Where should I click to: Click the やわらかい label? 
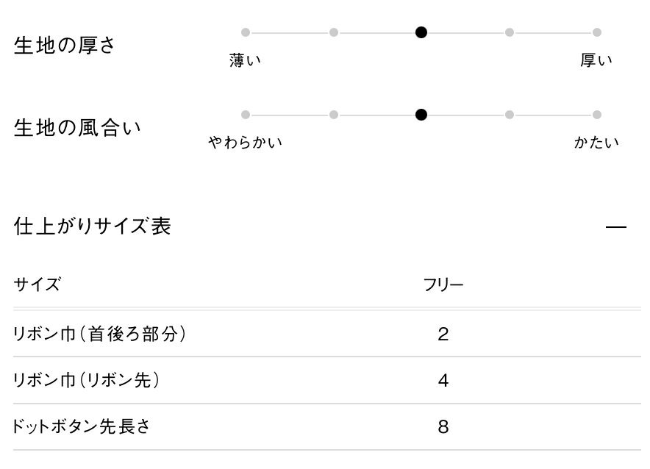tap(245, 143)
